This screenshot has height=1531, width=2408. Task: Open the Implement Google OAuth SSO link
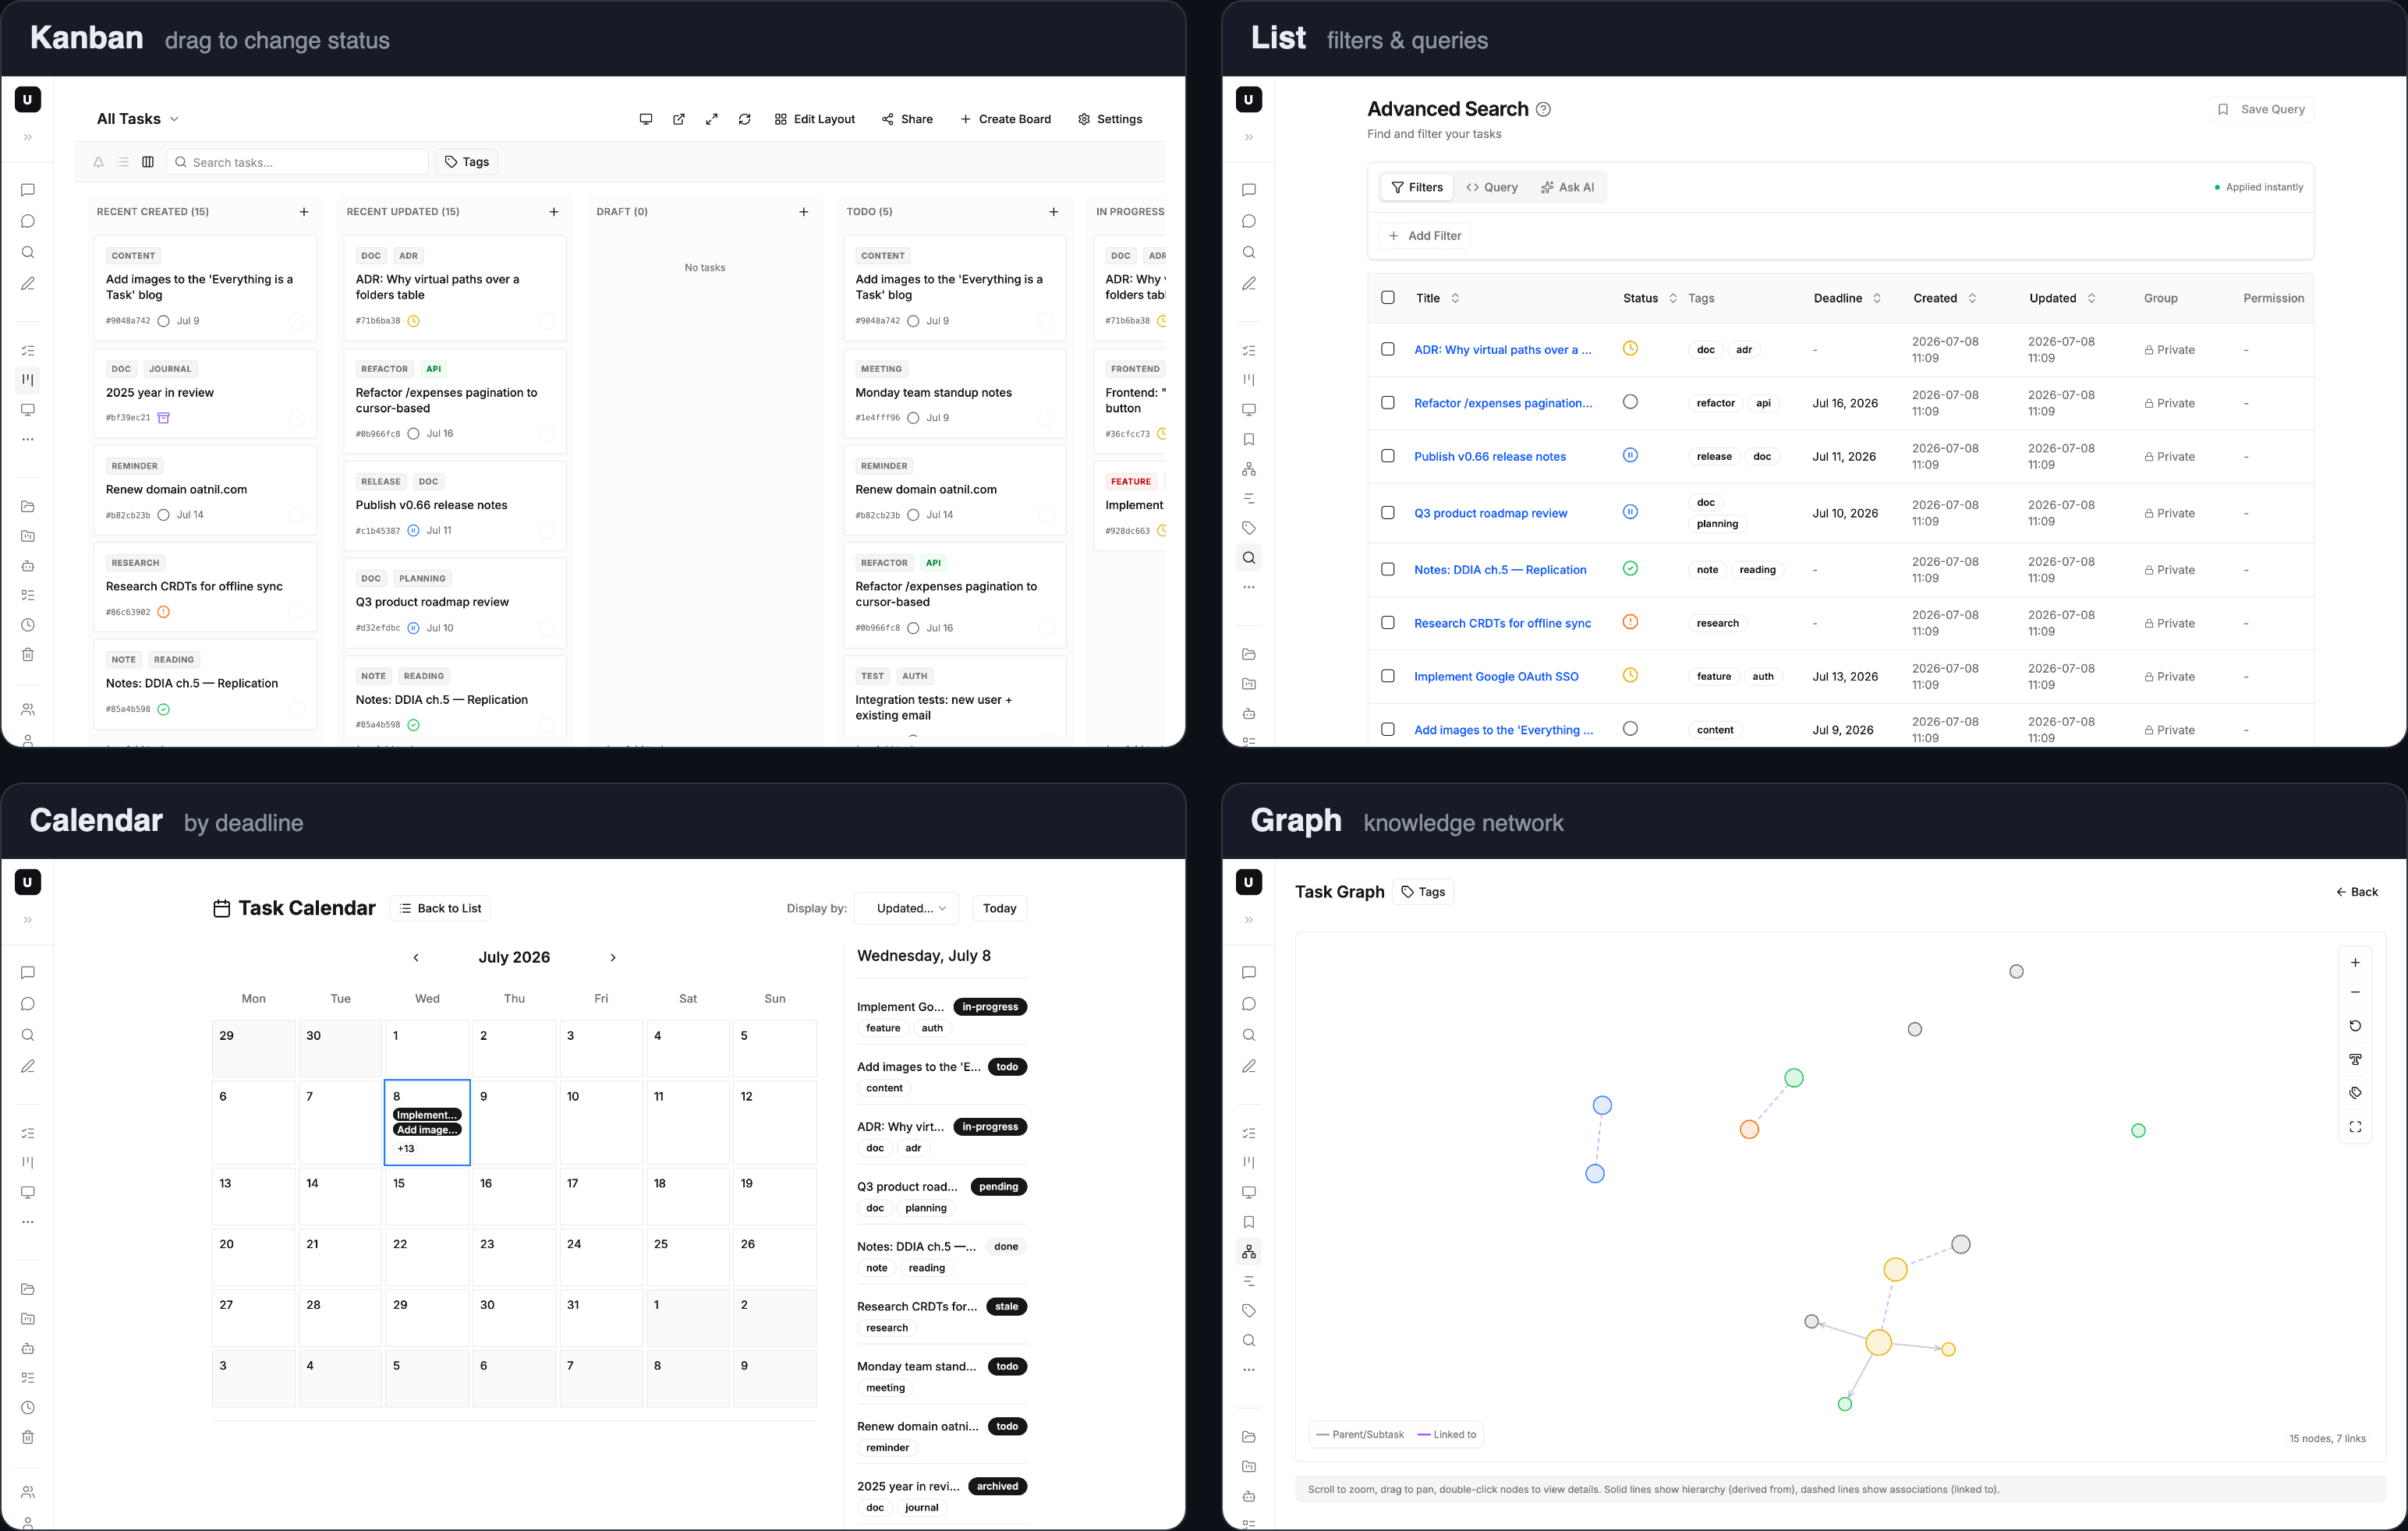click(1496, 677)
